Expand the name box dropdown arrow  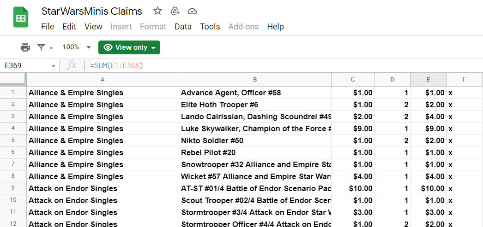pos(53,66)
